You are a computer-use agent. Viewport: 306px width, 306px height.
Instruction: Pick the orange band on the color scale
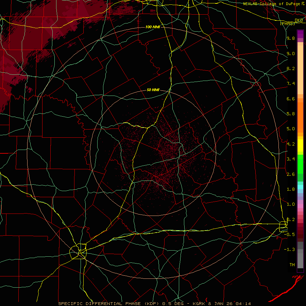300,118
